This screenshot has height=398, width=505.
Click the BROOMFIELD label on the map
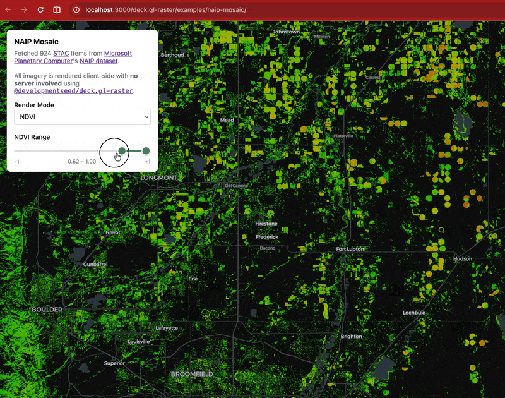click(192, 375)
